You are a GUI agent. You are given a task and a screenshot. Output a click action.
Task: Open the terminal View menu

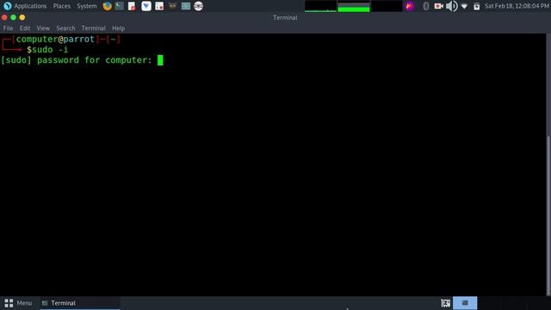[43, 28]
